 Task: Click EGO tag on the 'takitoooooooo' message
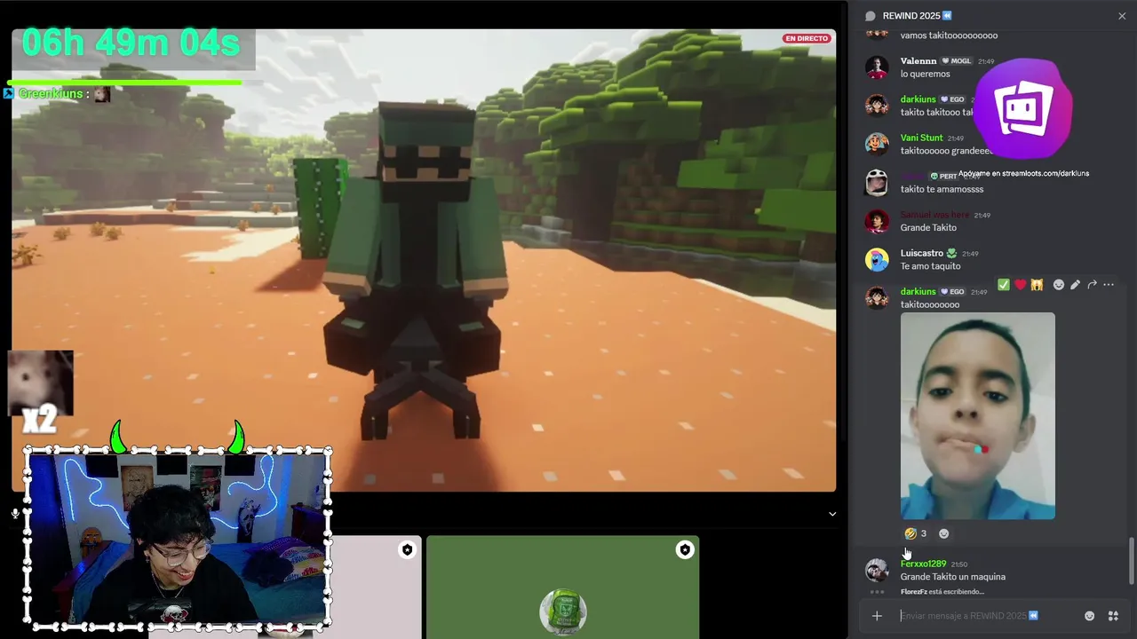point(952,292)
